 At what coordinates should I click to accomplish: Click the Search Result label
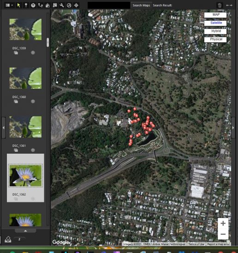(162, 6)
